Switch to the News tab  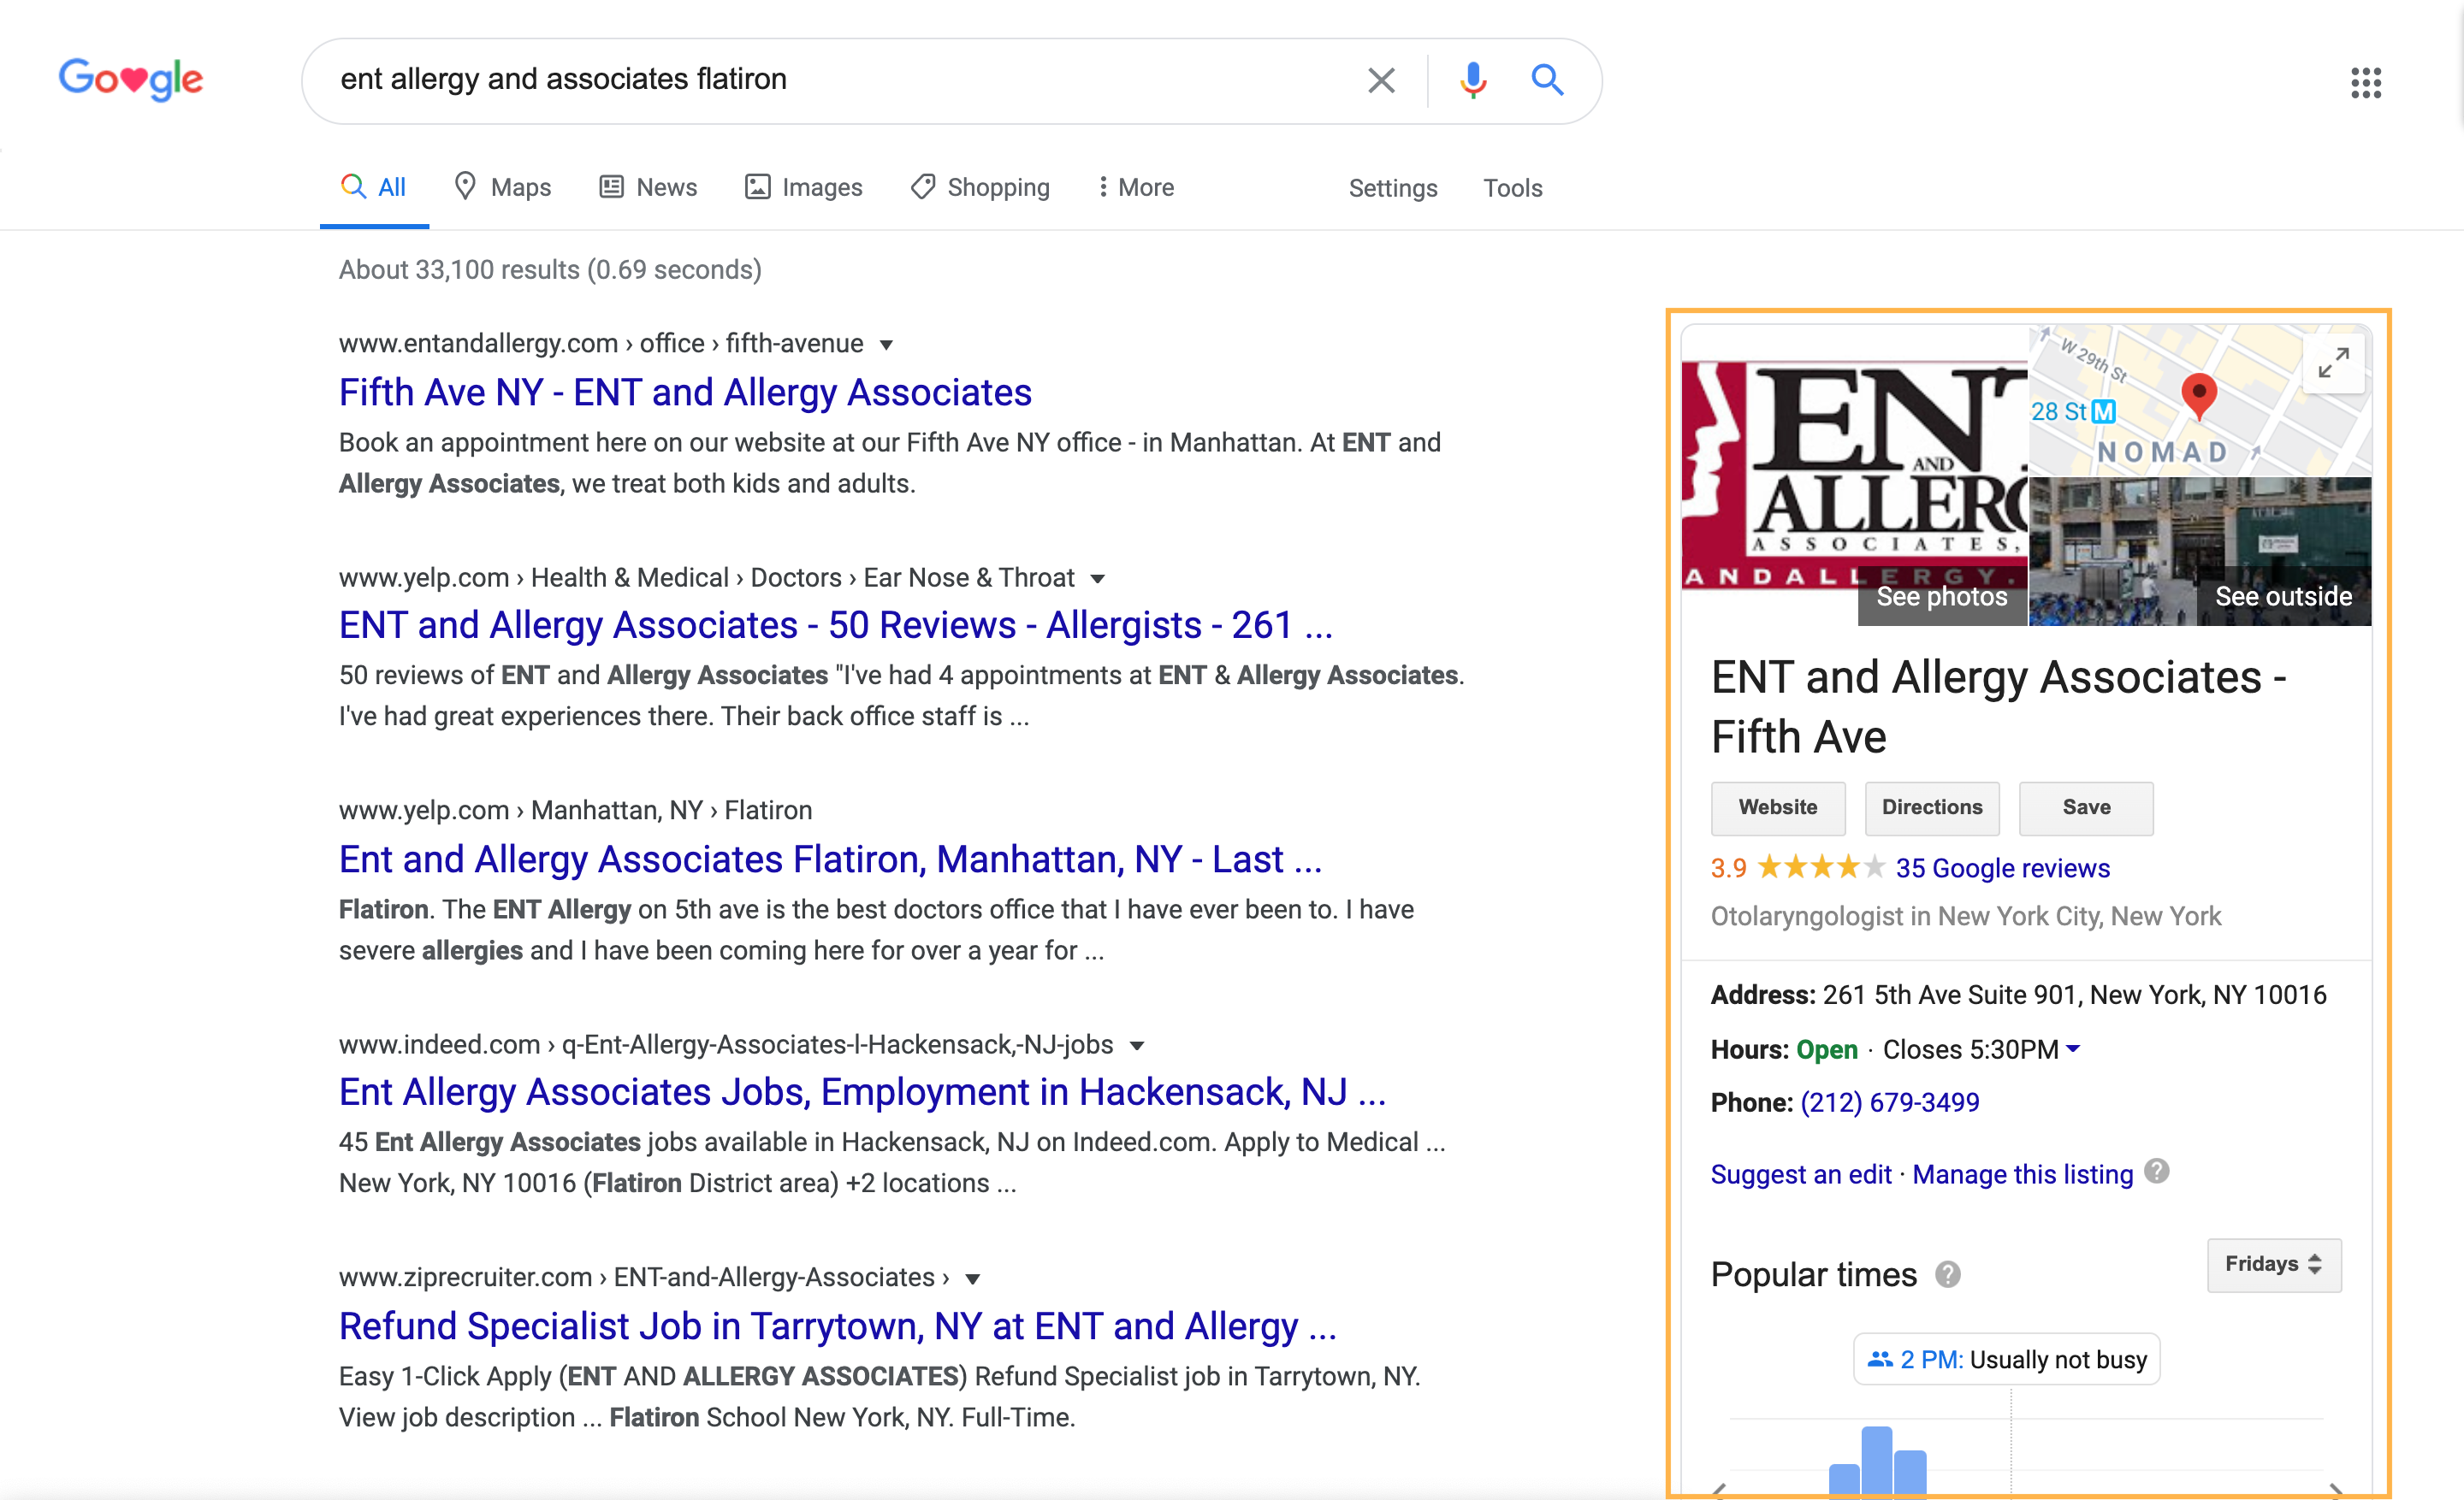pos(648,187)
